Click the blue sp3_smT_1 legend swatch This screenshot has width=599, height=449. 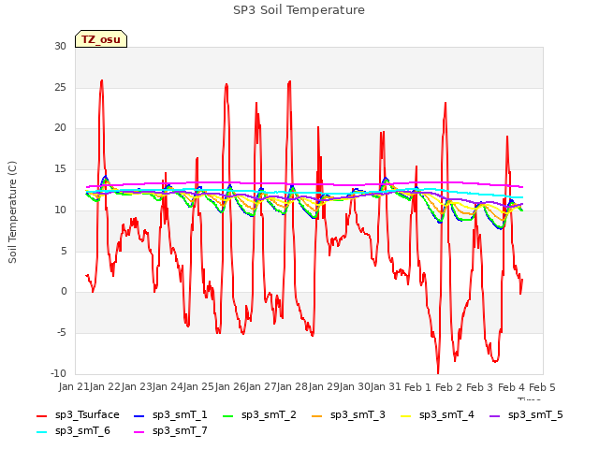click(139, 415)
